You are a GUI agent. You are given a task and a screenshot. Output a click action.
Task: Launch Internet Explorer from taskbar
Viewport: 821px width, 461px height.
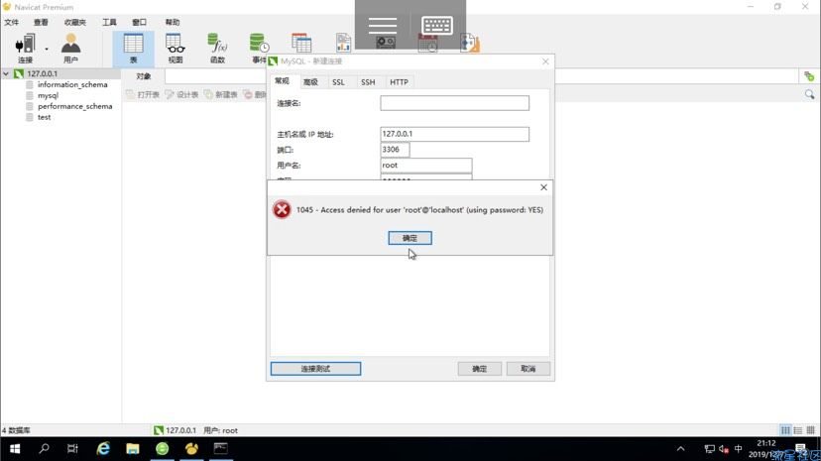tap(103, 449)
